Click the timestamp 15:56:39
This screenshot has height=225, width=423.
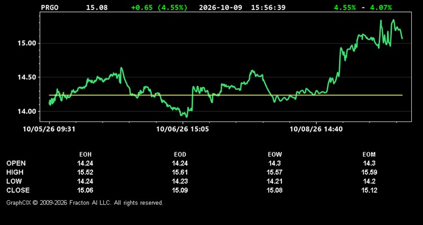pyautogui.click(x=268, y=7)
